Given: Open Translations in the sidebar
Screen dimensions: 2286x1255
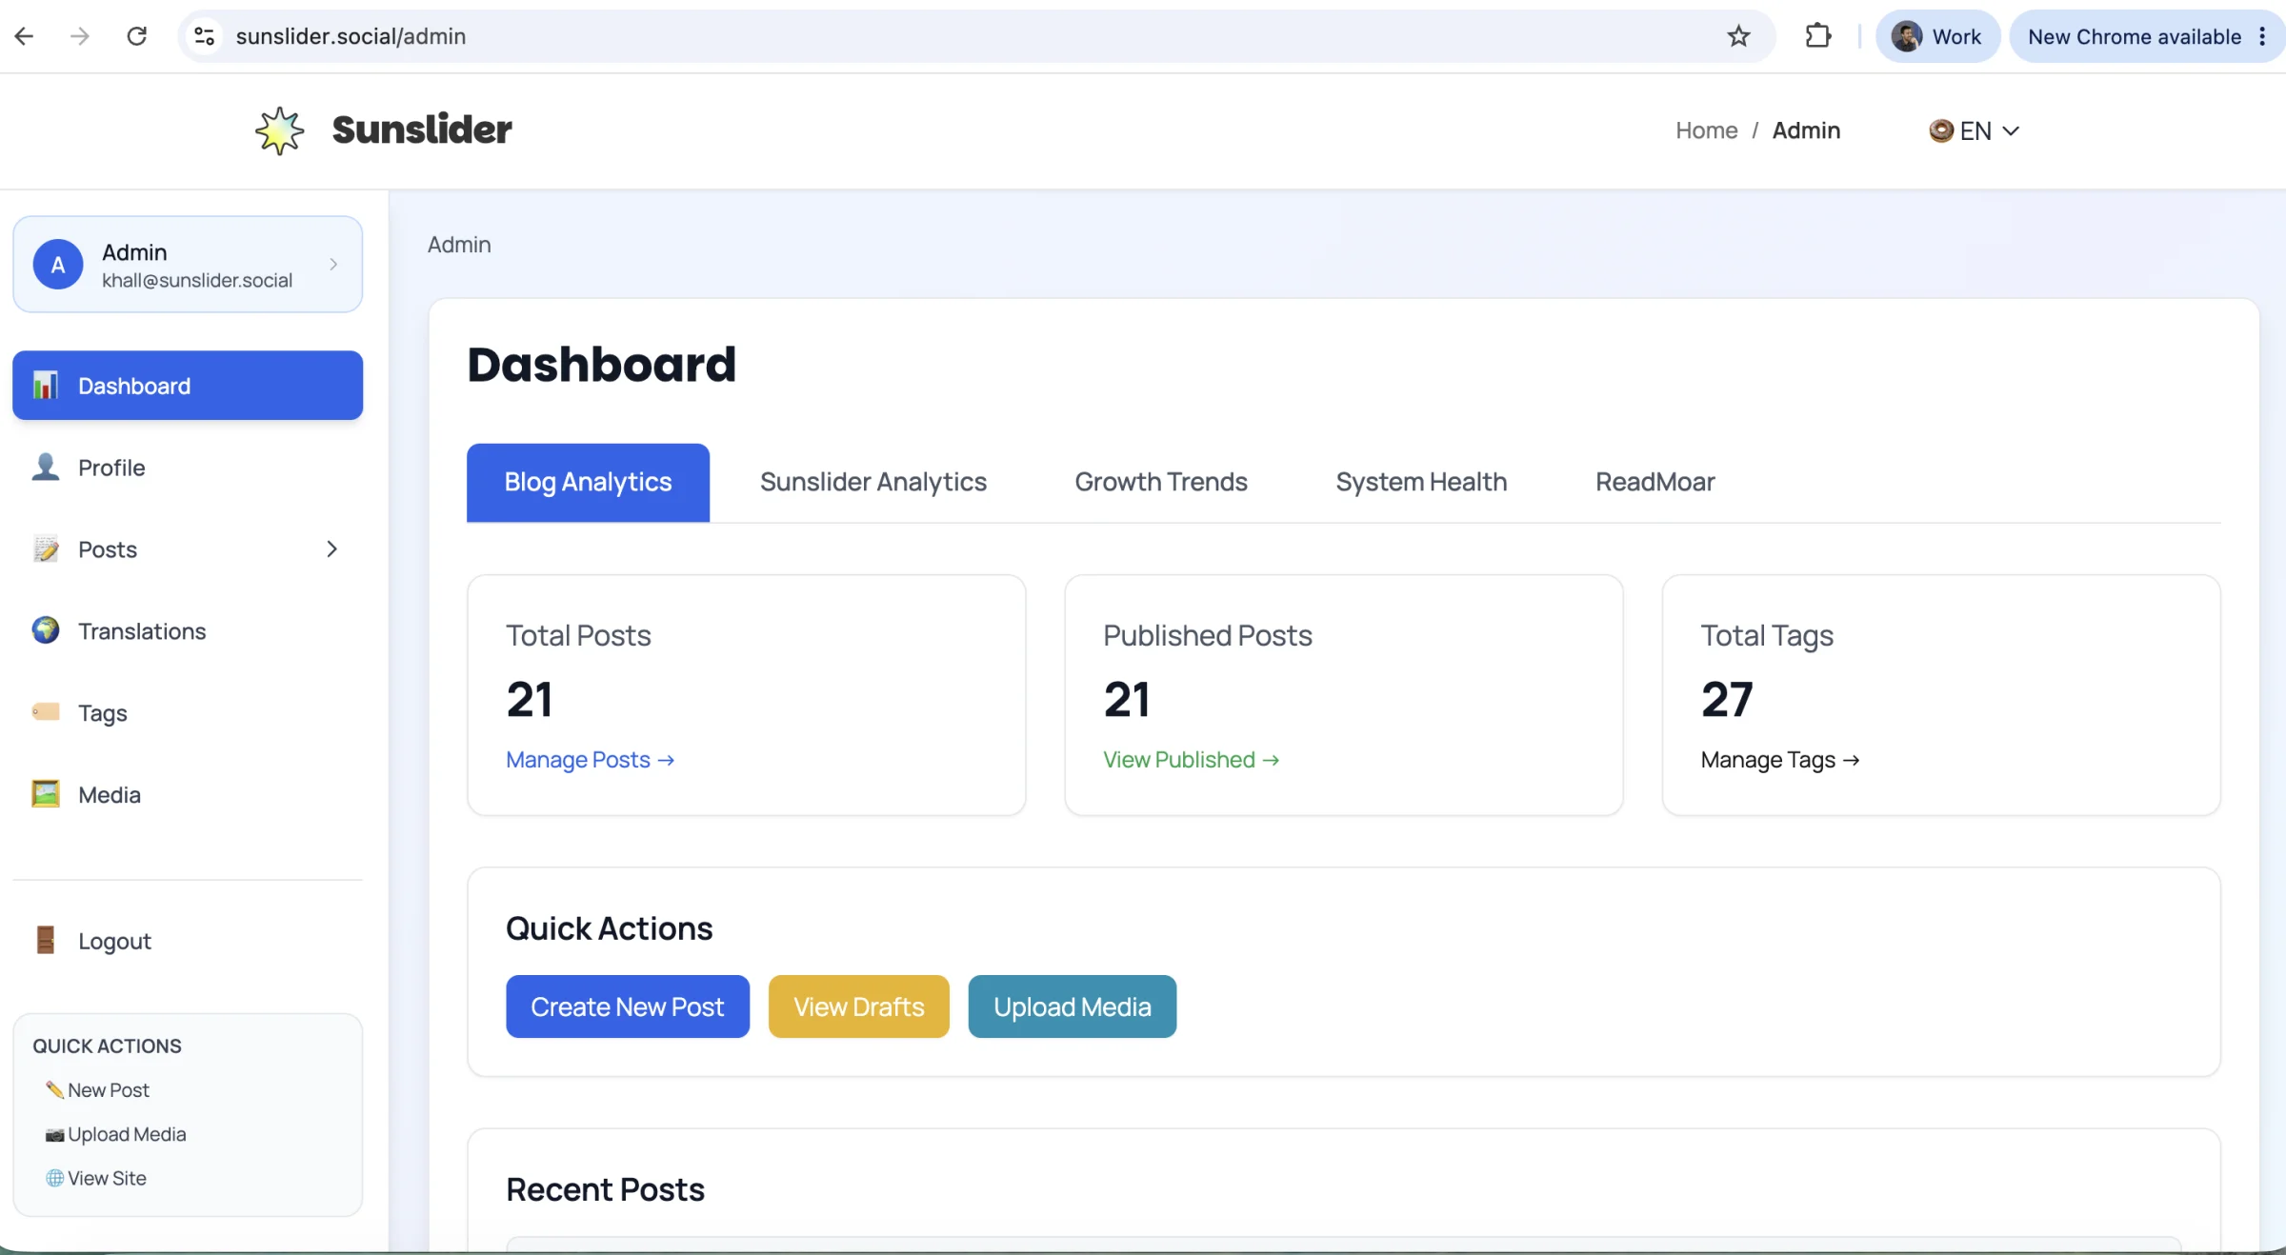Looking at the screenshot, I should [x=188, y=631].
